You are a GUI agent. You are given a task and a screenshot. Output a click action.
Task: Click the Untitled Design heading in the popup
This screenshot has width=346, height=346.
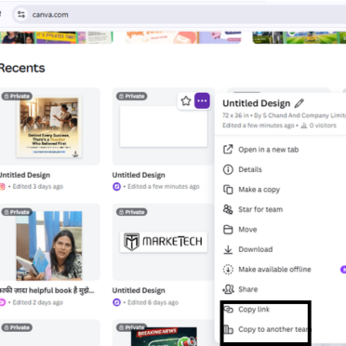click(x=257, y=103)
